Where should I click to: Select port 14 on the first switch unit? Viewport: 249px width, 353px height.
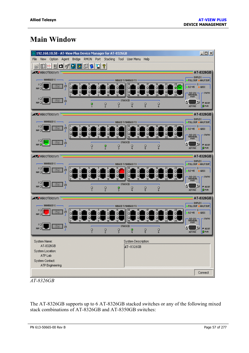[x=133, y=92]
